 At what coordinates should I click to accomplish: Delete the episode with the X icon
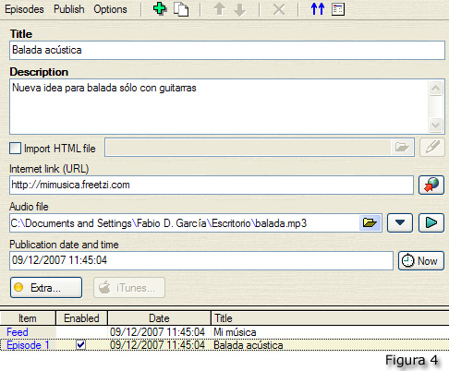[279, 9]
